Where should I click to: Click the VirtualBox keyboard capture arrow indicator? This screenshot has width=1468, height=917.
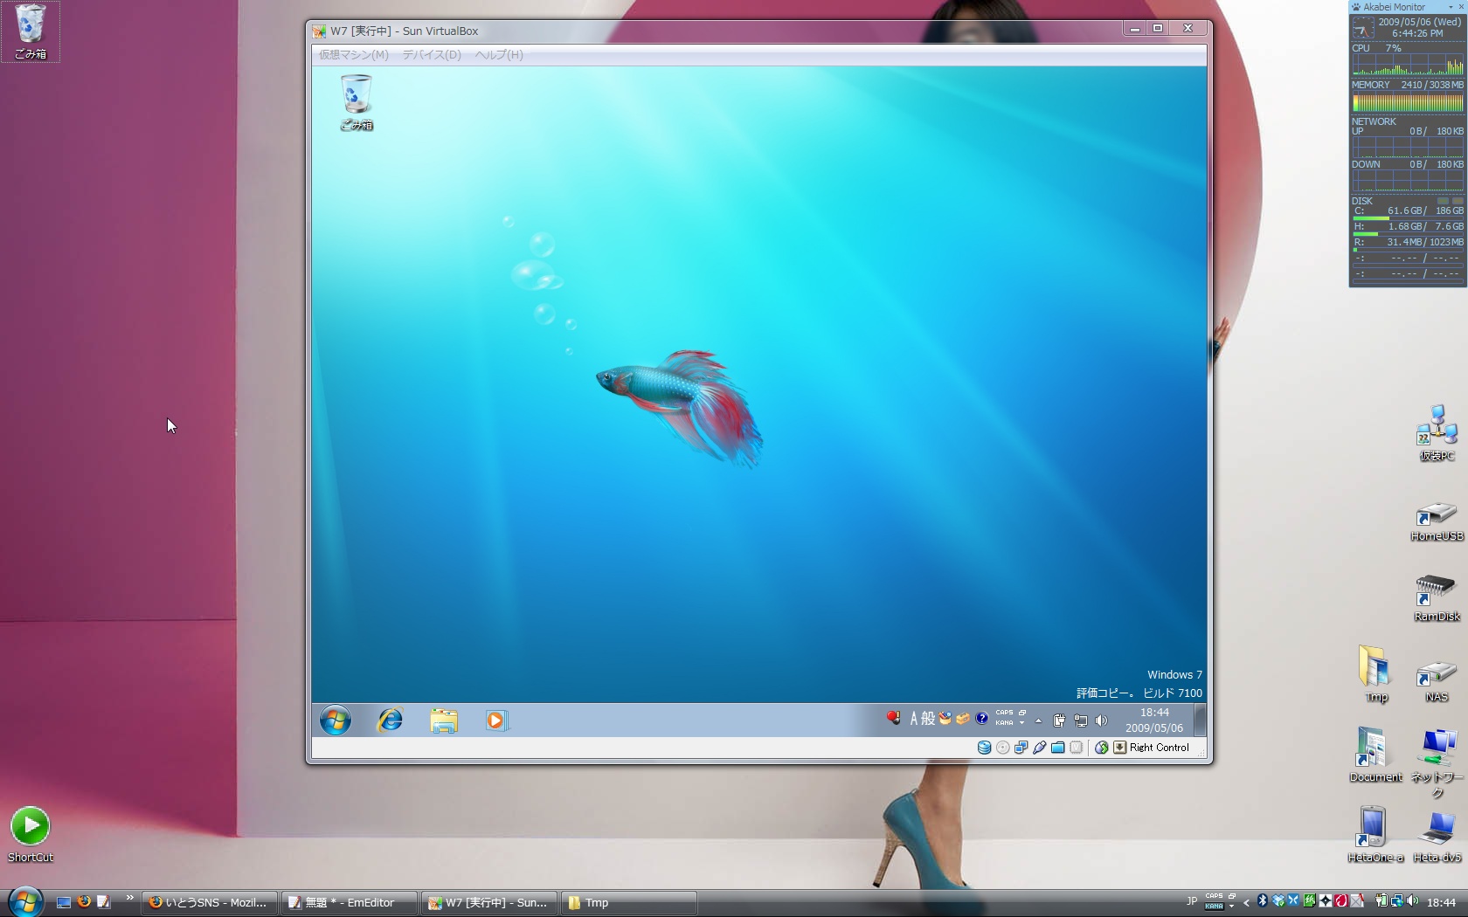1119,748
